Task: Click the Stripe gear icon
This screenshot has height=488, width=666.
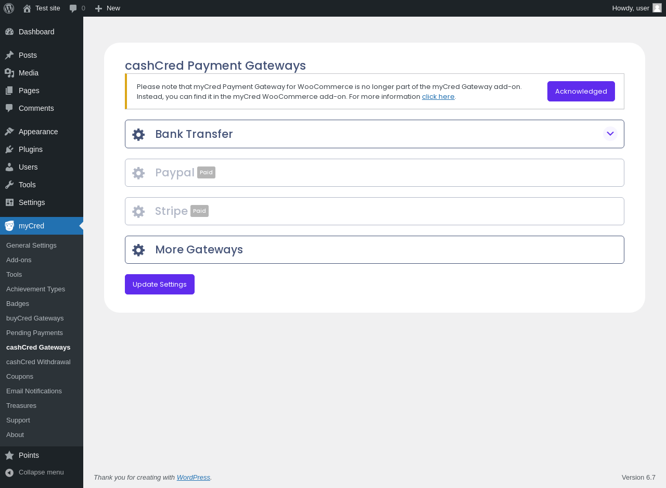Action: (x=138, y=212)
